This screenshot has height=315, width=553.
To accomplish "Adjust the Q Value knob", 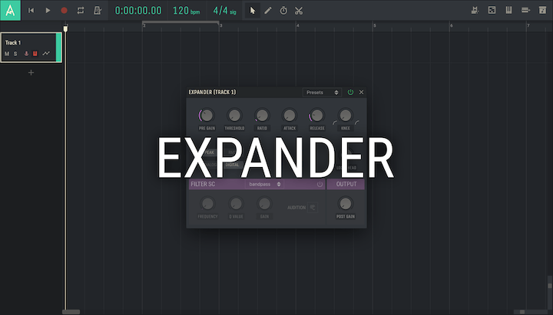I will 236,204.
